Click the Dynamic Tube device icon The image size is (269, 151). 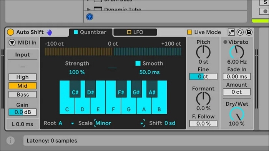tap(98, 9)
